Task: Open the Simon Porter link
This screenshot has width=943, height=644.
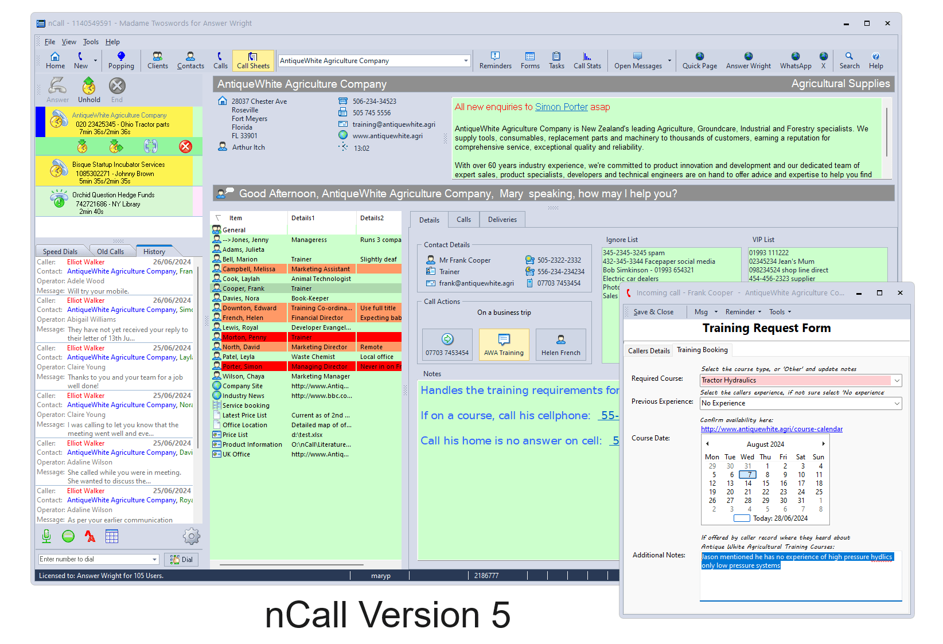Action: pos(561,107)
